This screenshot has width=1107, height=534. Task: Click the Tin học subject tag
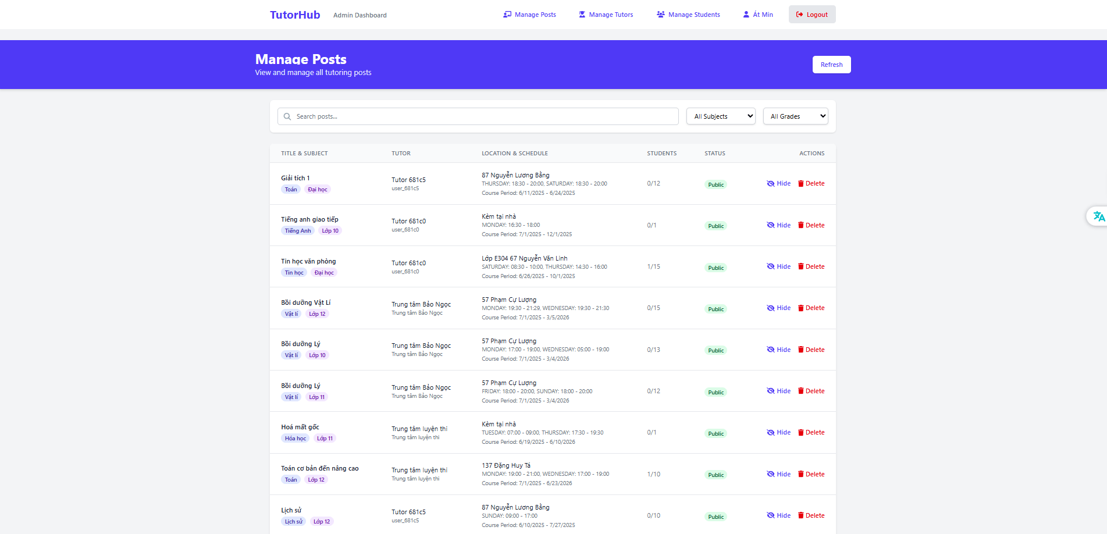coord(294,273)
